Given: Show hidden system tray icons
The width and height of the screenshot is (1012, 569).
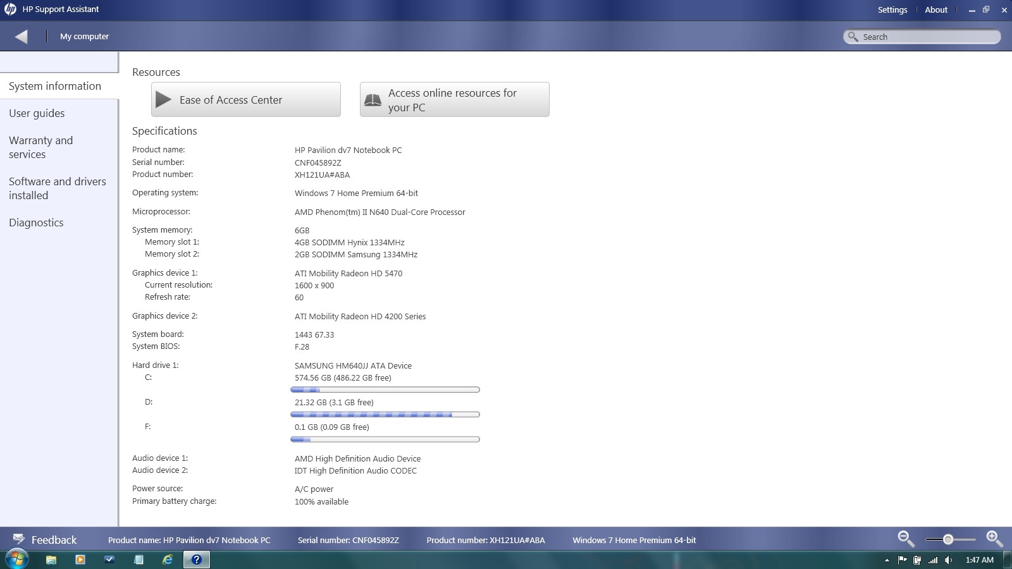Looking at the screenshot, I should tap(887, 560).
